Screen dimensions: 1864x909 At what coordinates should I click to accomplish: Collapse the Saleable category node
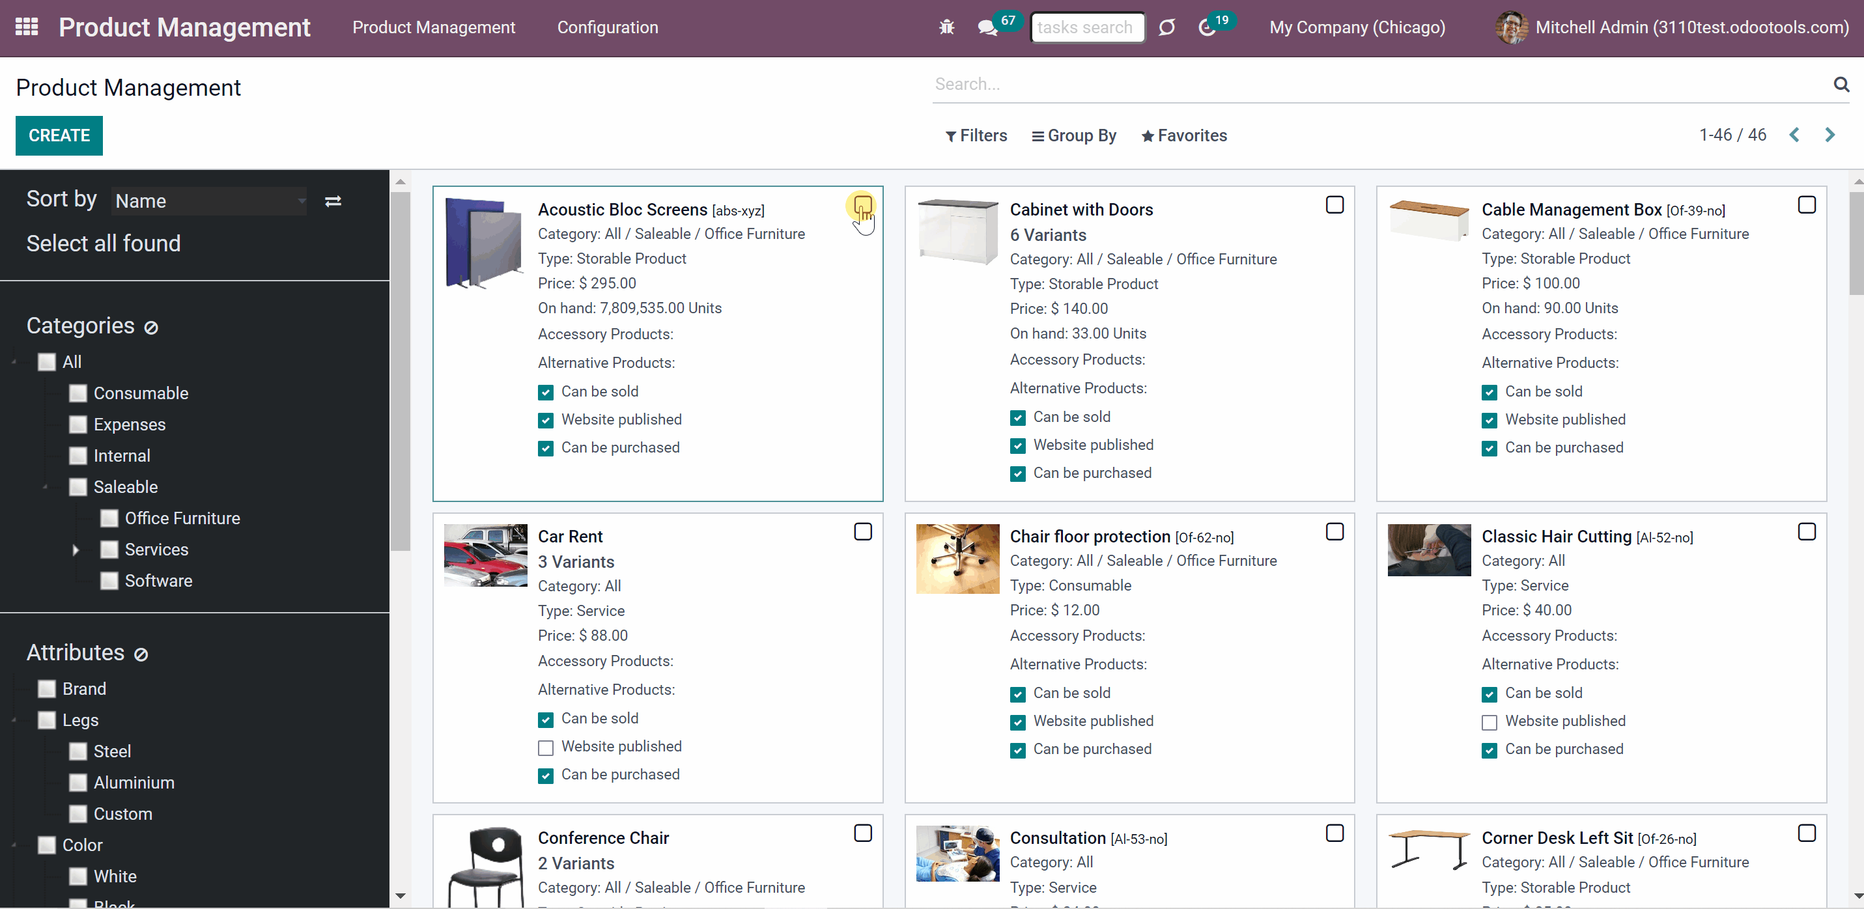(x=45, y=487)
